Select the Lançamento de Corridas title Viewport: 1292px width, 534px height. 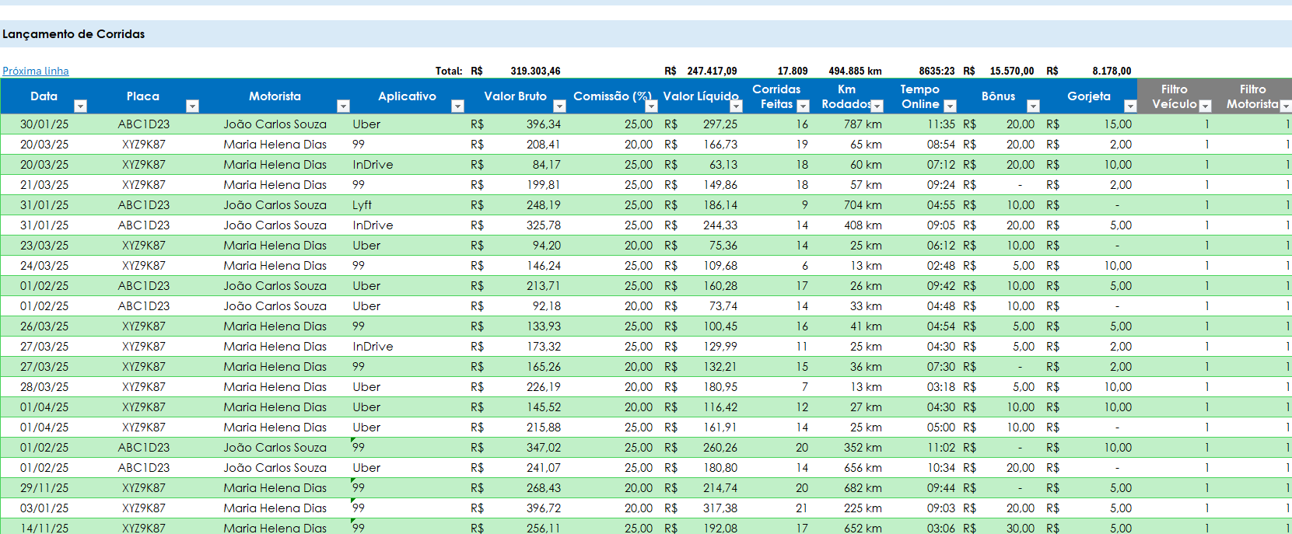coord(74,34)
